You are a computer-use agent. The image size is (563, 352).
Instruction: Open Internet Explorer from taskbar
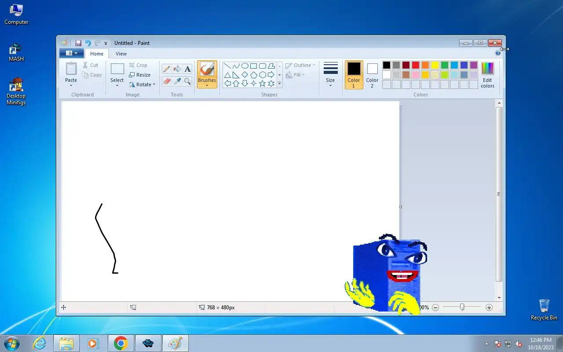click(40, 343)
